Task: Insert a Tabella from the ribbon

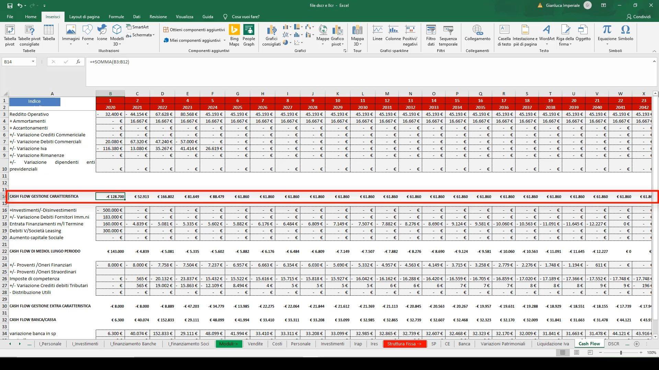Action: tap(49, 33)
